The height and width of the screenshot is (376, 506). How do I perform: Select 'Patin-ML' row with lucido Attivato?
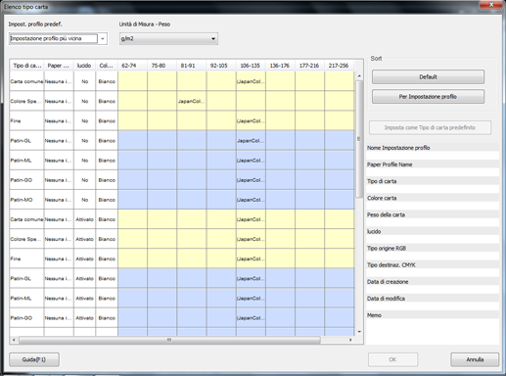pos(182,298)
